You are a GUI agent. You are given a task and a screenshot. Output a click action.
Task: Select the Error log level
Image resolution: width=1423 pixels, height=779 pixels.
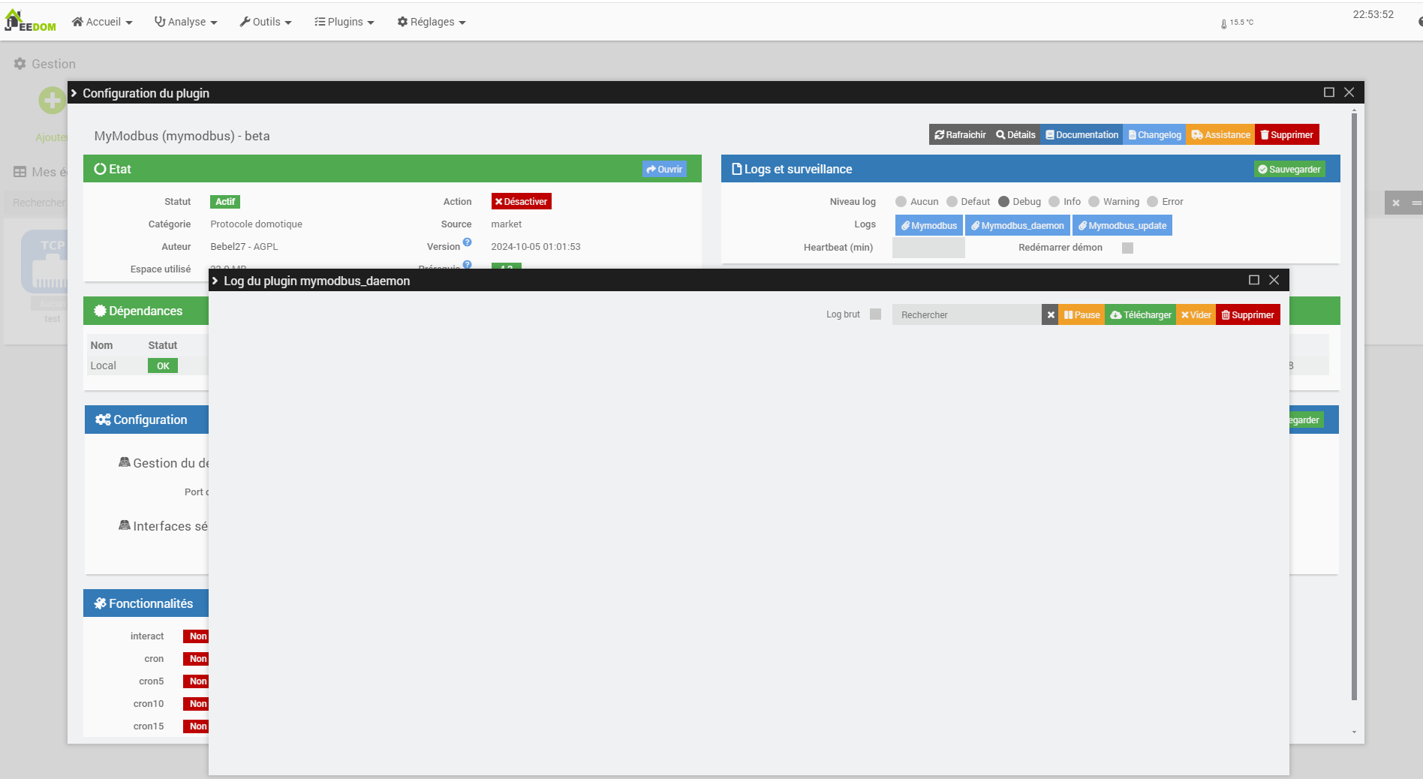(1152, 202)
